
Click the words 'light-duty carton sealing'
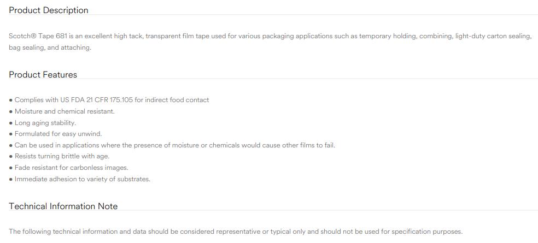click(493, 37)
